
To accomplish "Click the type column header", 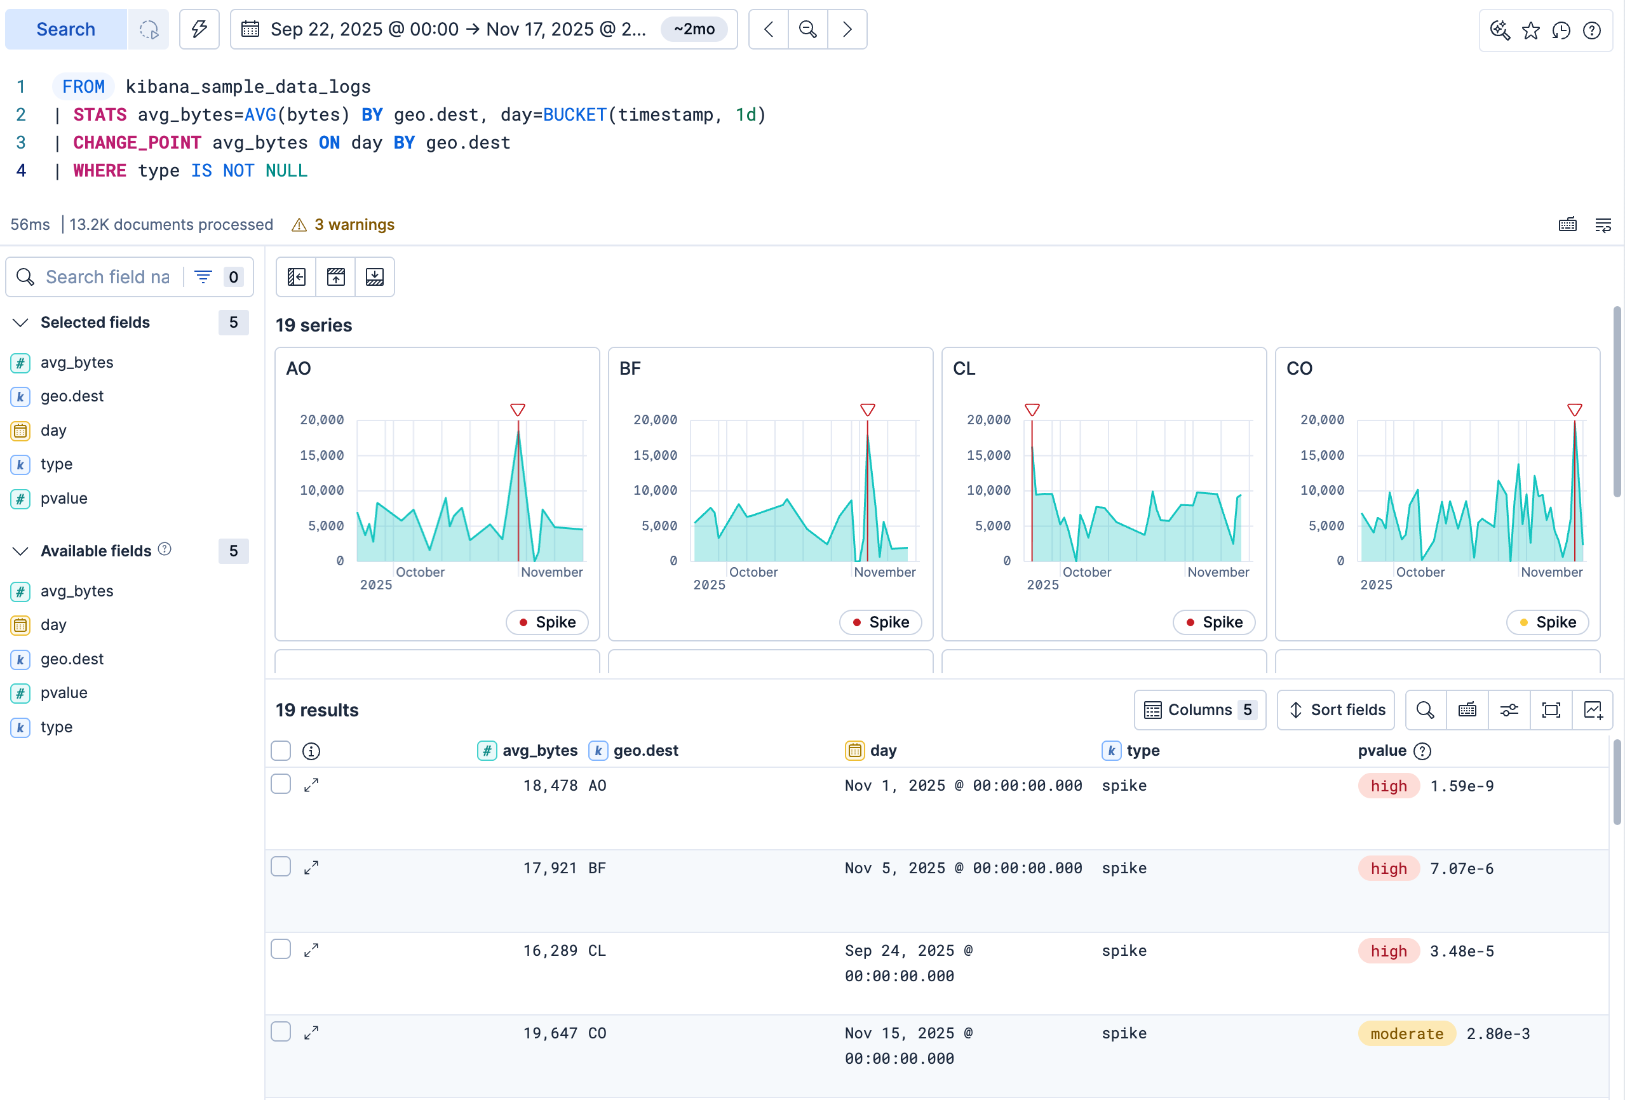I will tap(1131, 751).
